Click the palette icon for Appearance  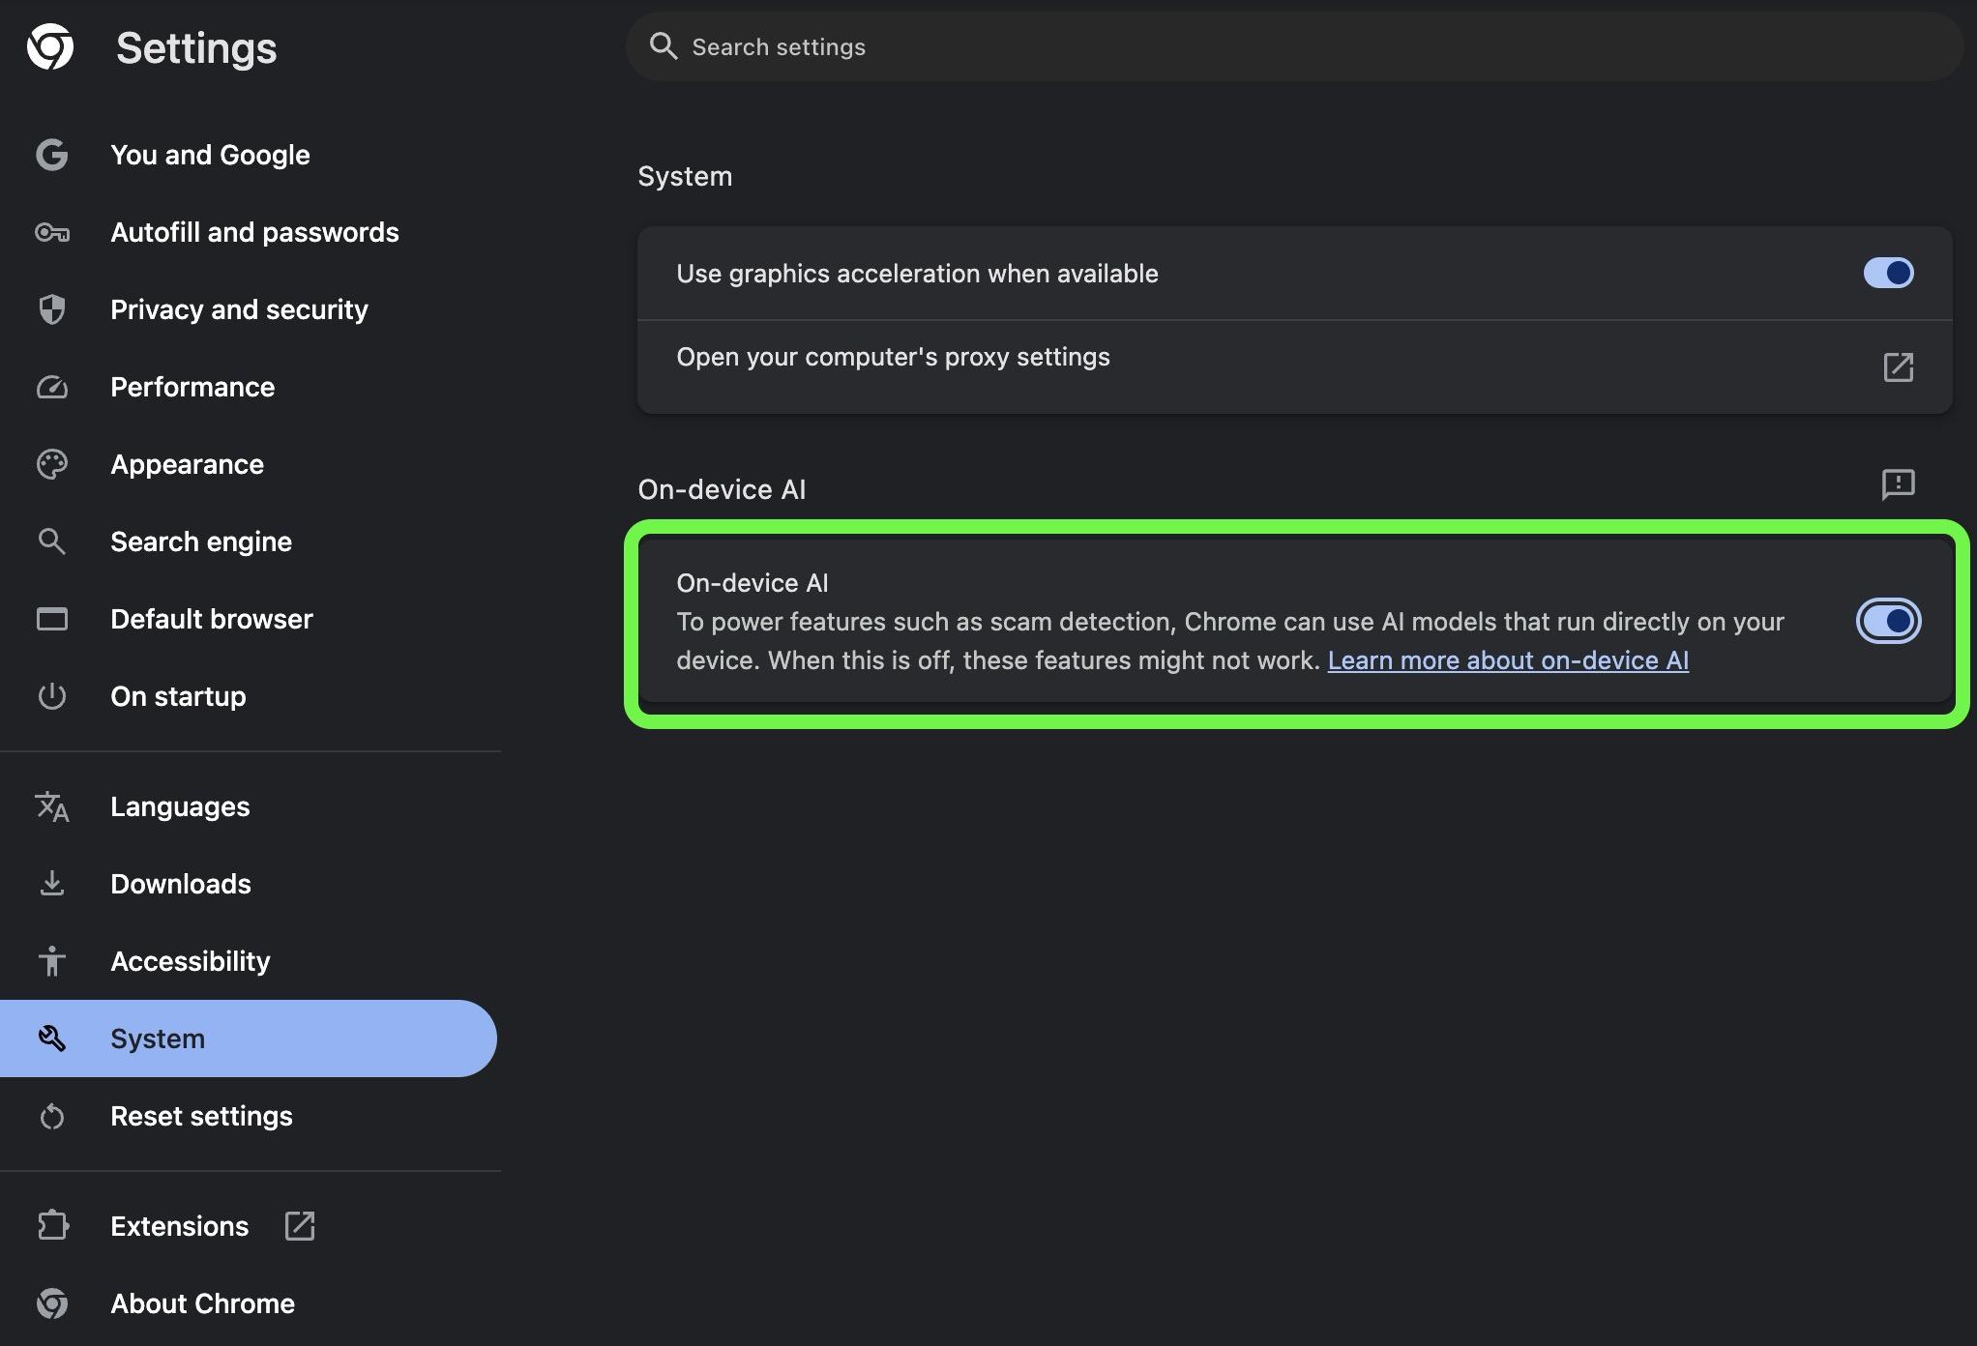[52, 464]
